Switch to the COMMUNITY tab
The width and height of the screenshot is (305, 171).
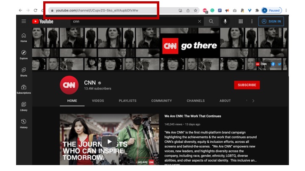coord(161,101)
